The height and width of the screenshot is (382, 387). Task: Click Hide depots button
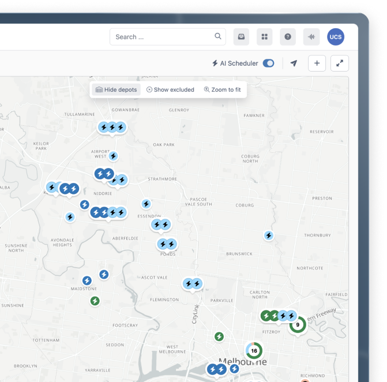coord(116,89)
